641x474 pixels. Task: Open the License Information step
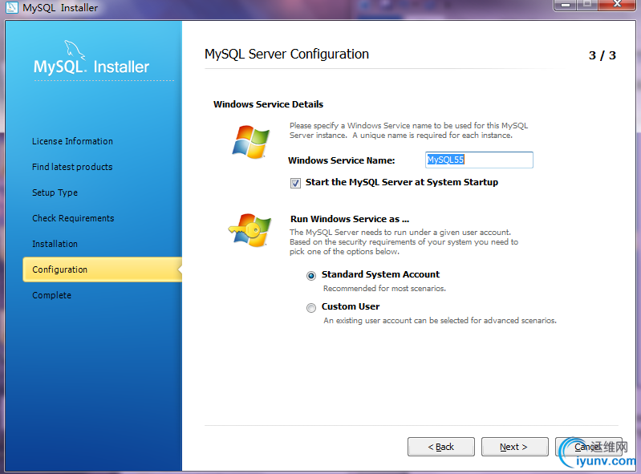(72, 141)
